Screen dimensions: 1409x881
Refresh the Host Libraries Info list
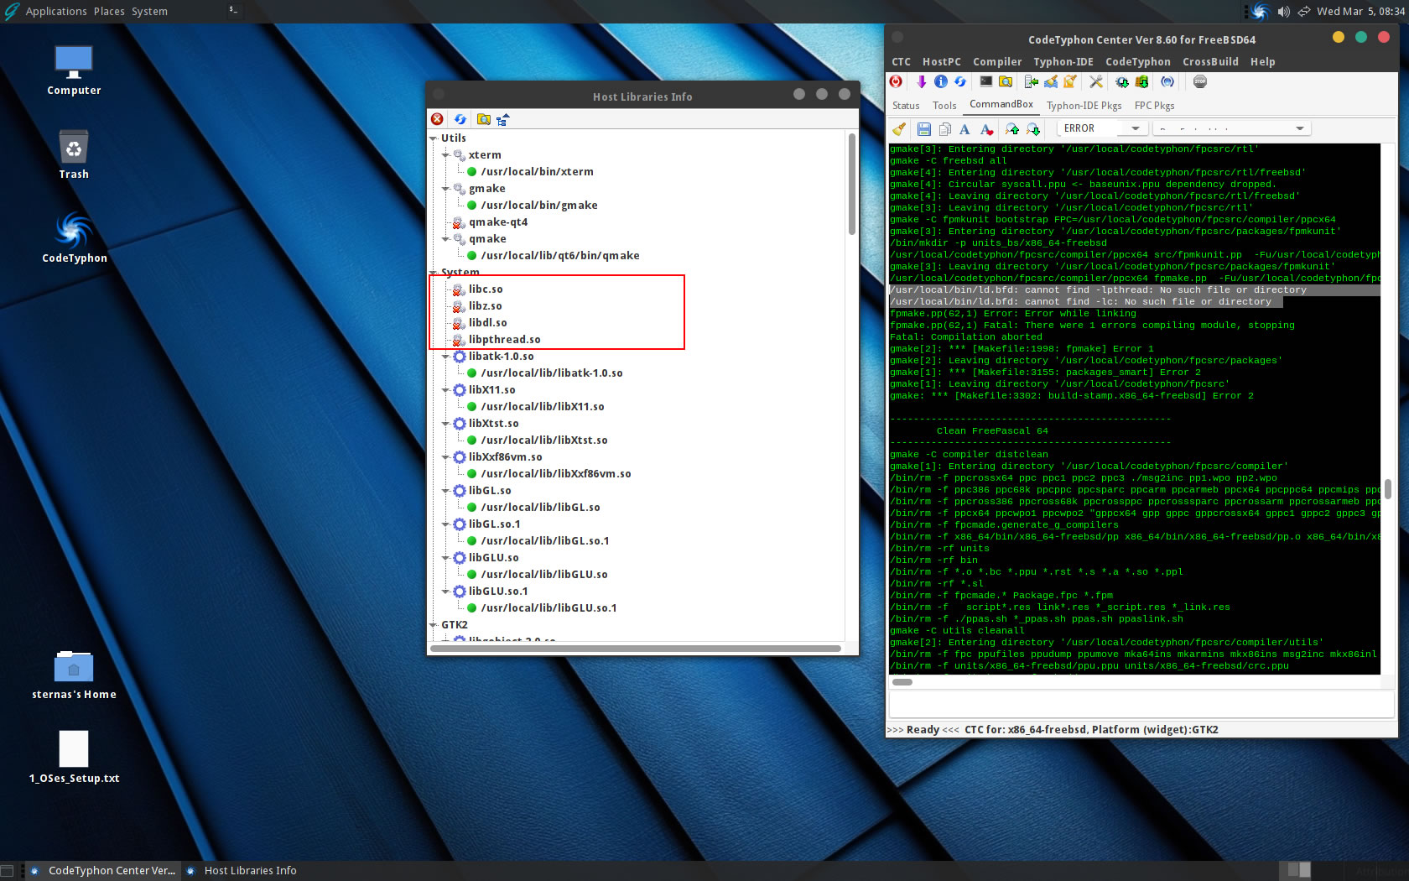pos(460,119)
